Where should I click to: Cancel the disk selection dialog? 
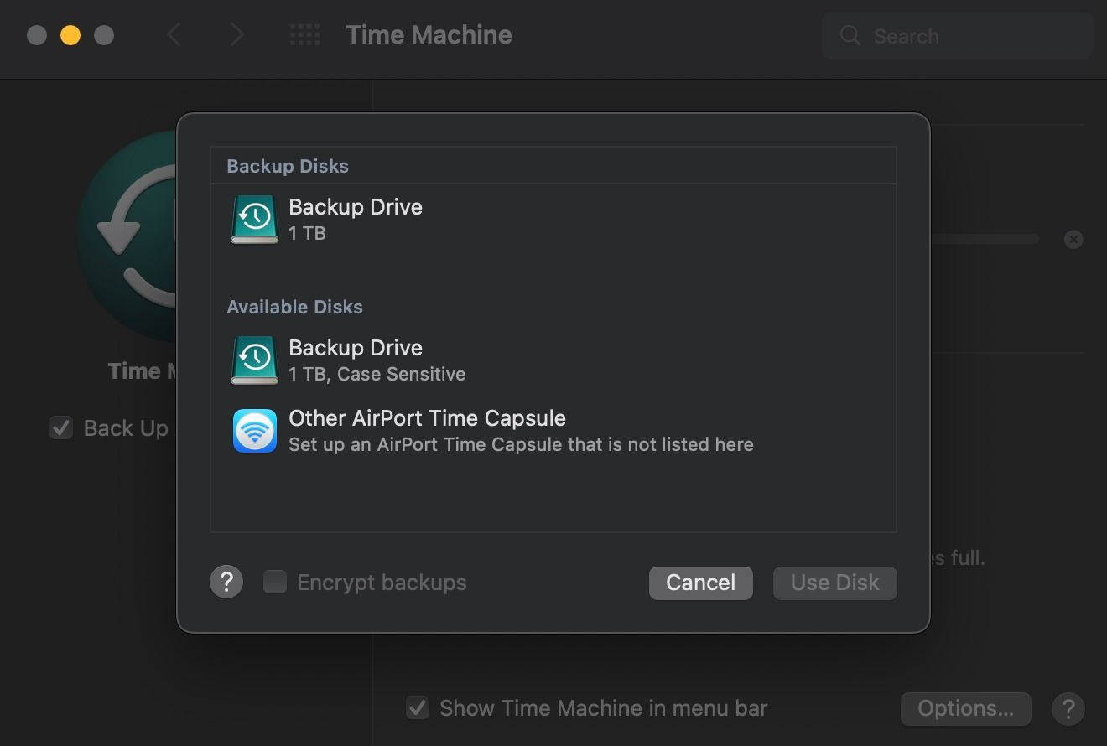click(701, 583)
